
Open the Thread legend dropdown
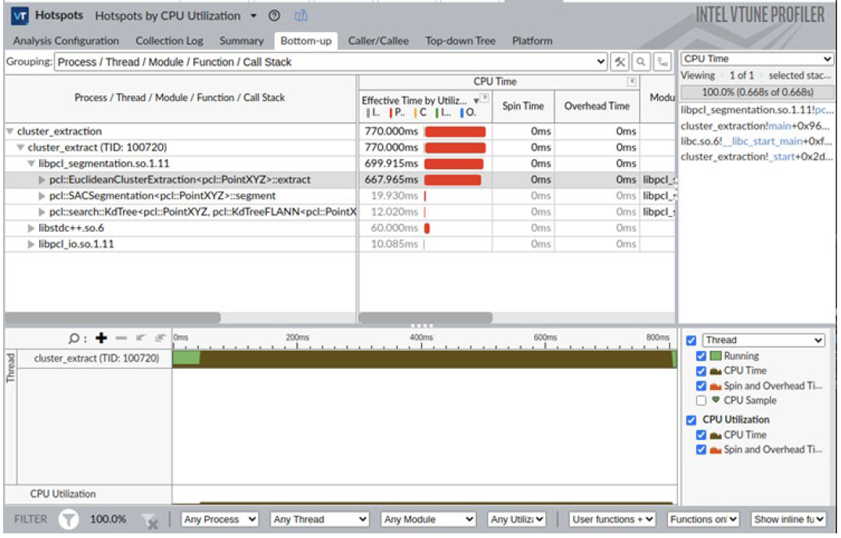[x=763, y=340]
